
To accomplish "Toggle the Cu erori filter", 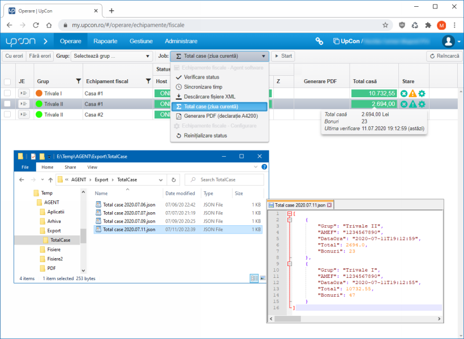I will point(14,56).
